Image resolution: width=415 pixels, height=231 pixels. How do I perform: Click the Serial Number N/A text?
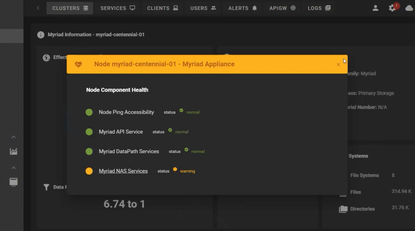point(367,107)
